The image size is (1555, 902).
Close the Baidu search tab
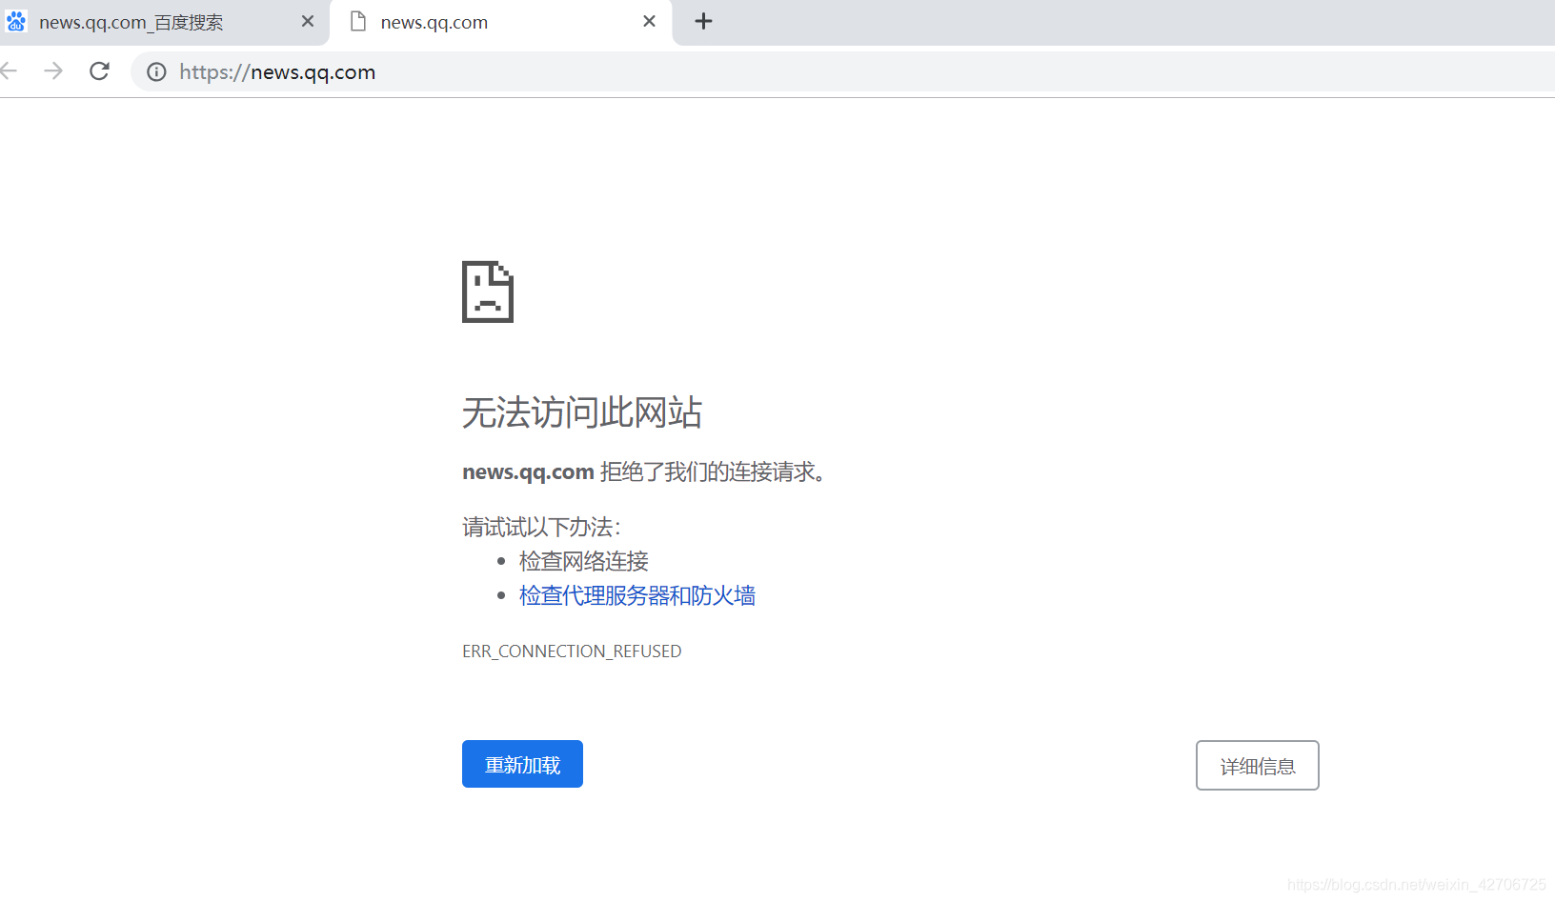pos(307,21)
